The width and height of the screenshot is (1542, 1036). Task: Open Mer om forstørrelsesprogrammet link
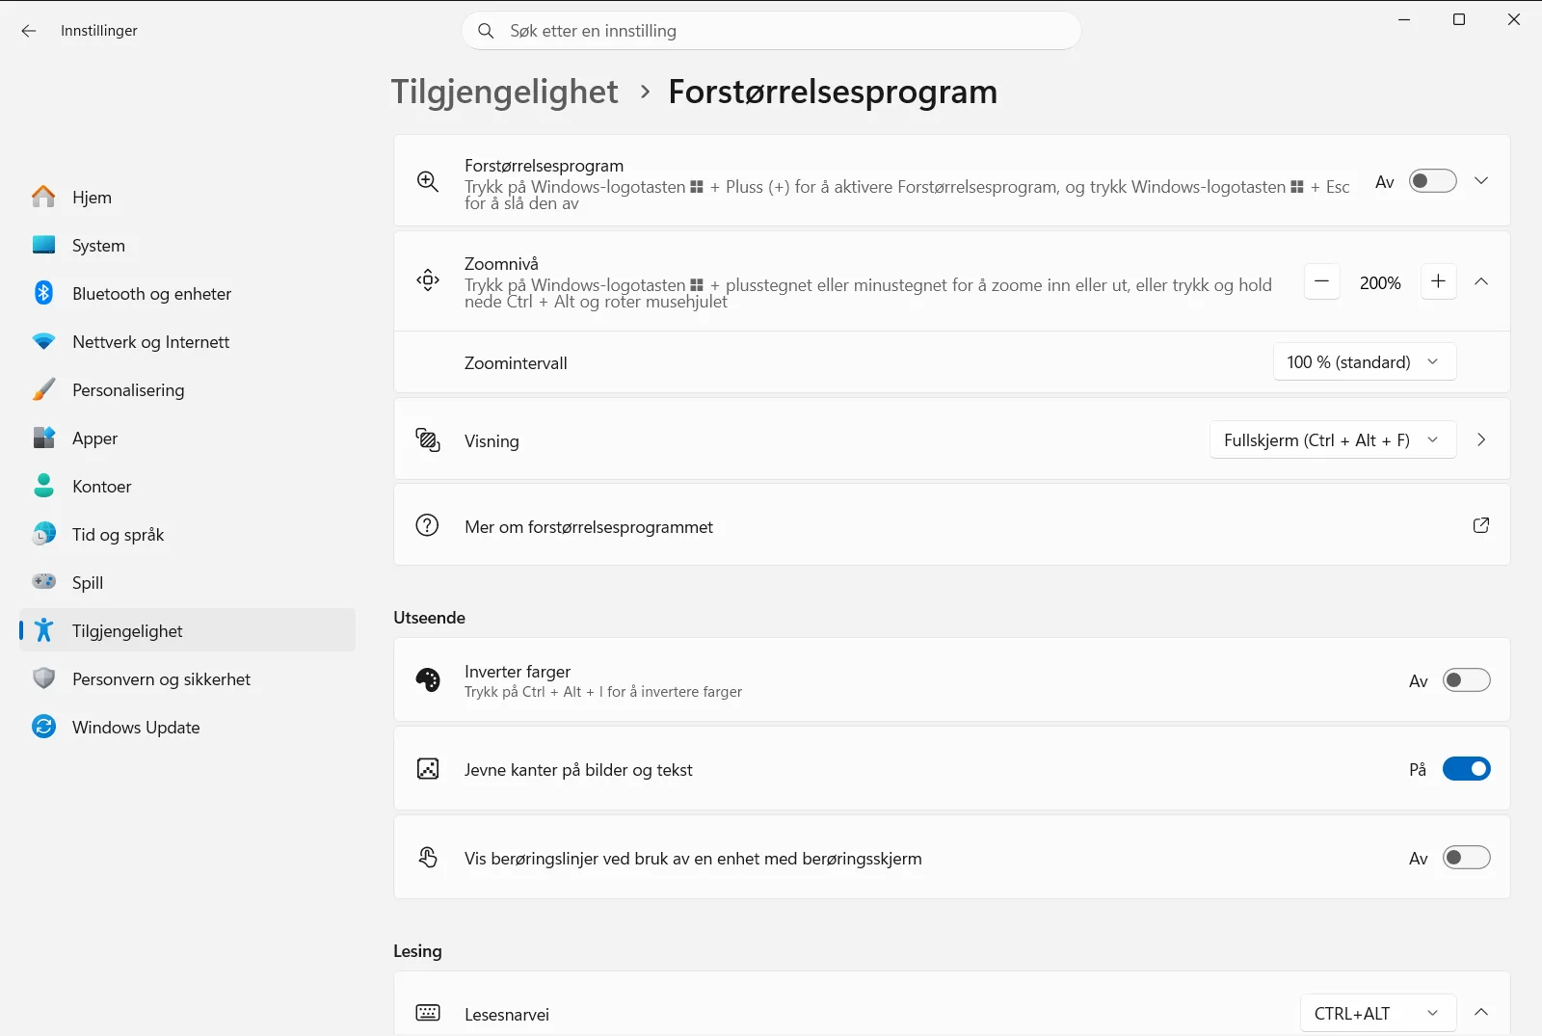[952, 525]
